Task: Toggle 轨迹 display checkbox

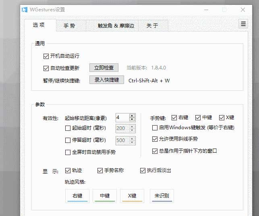Action: (x=68, y=170)
